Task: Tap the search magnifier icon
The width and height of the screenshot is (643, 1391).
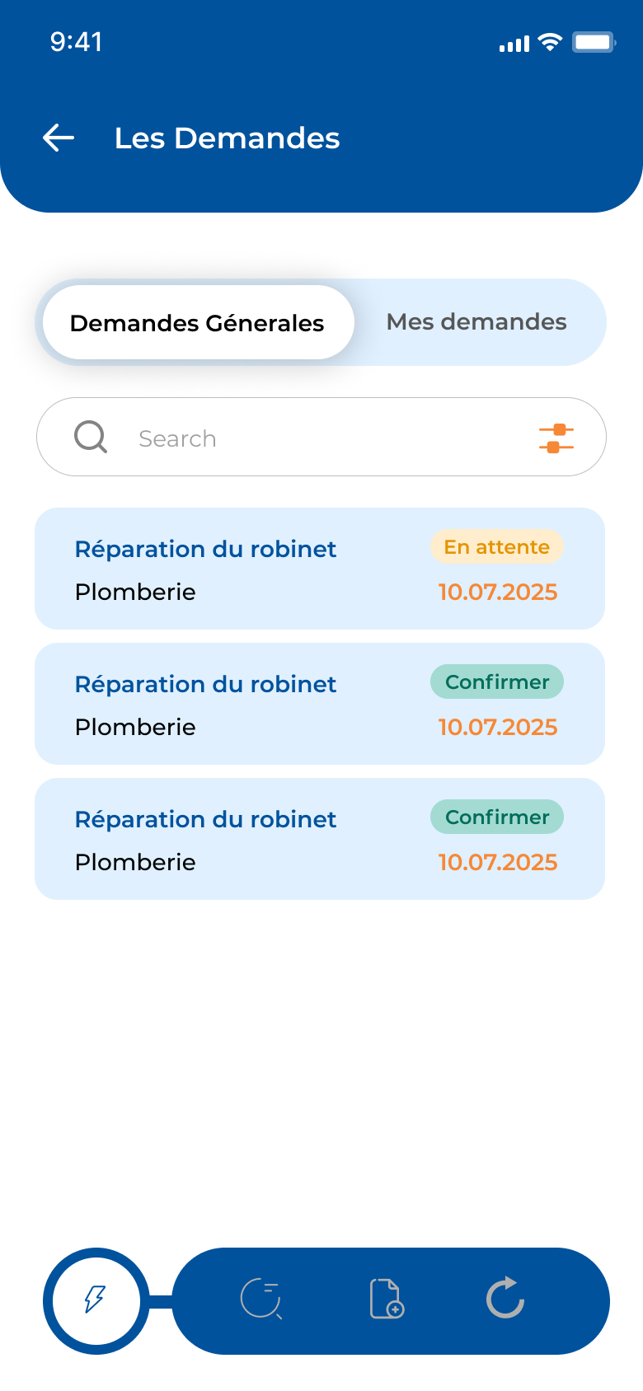Action: click(91, 437)
